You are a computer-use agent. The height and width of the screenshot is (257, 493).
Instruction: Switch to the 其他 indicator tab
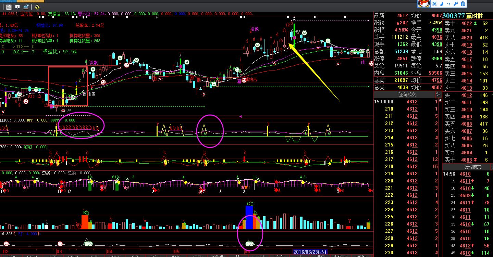361,256
